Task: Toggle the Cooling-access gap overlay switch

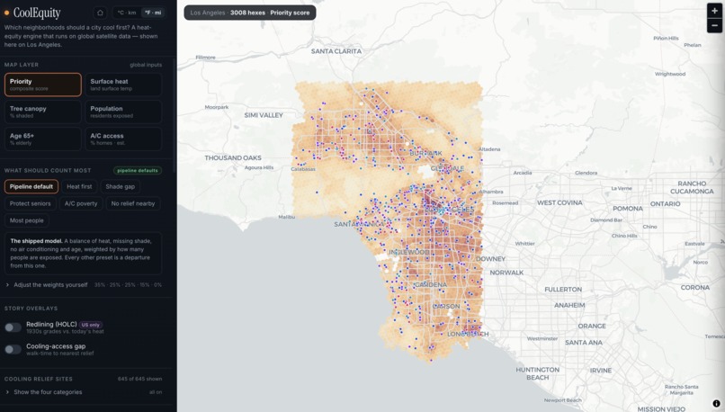Action: (13, 349)
